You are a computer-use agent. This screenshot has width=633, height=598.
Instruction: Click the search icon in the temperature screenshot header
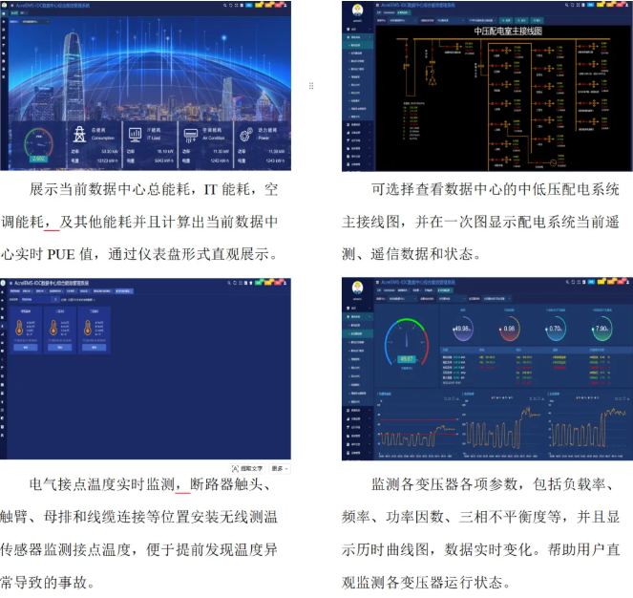(x=229, y=283)
